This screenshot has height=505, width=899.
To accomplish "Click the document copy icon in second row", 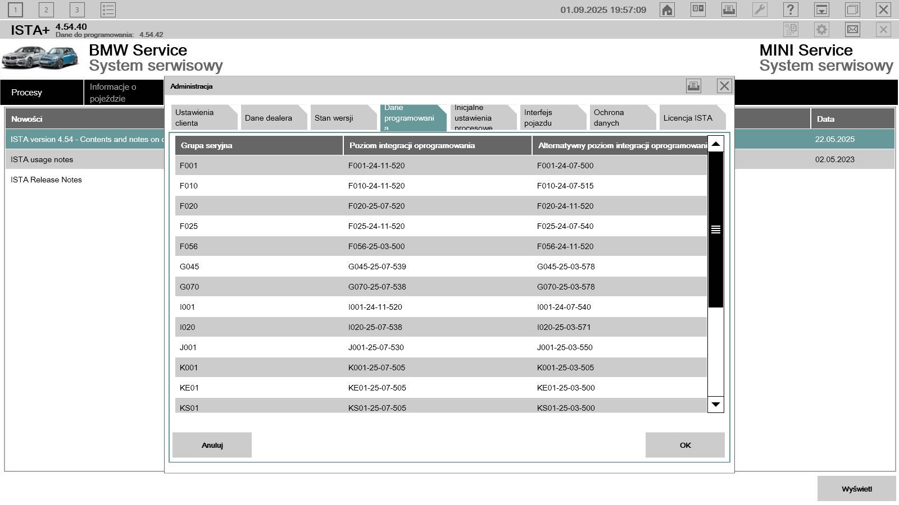I will pyautogui.click(x=791, y=29).
